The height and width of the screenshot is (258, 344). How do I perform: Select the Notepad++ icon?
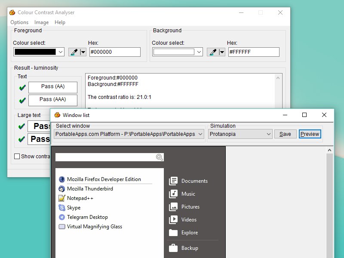(x=62, y=198)
